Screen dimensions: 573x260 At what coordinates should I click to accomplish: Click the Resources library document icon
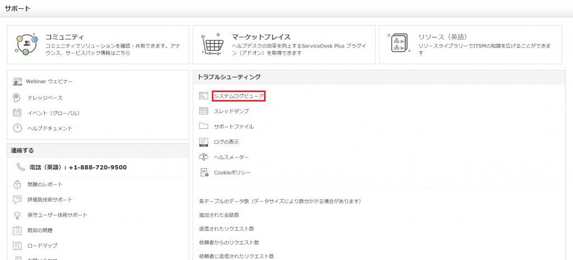tap(400, 44)
